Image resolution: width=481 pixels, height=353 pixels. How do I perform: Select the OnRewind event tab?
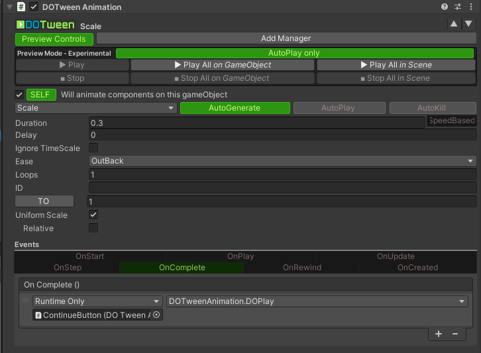coord(302,268)
